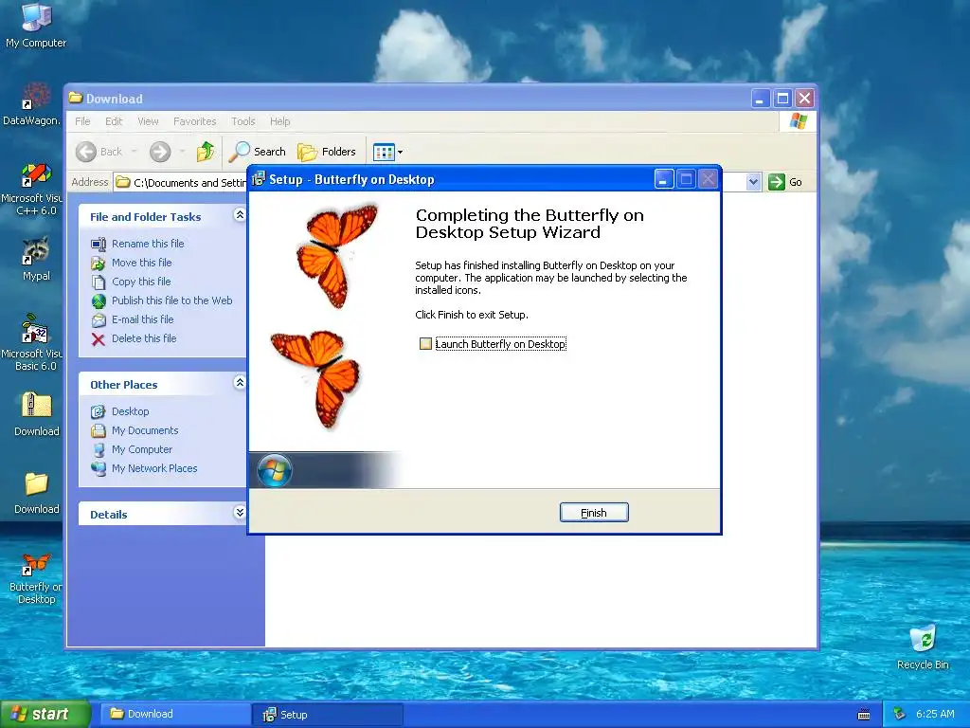Click Copy this file link
This screenshot has height=728, width=970.
(x=141, y=282)
